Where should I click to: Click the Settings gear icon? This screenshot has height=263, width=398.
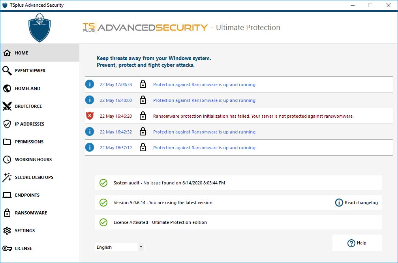tap(7, 231)
